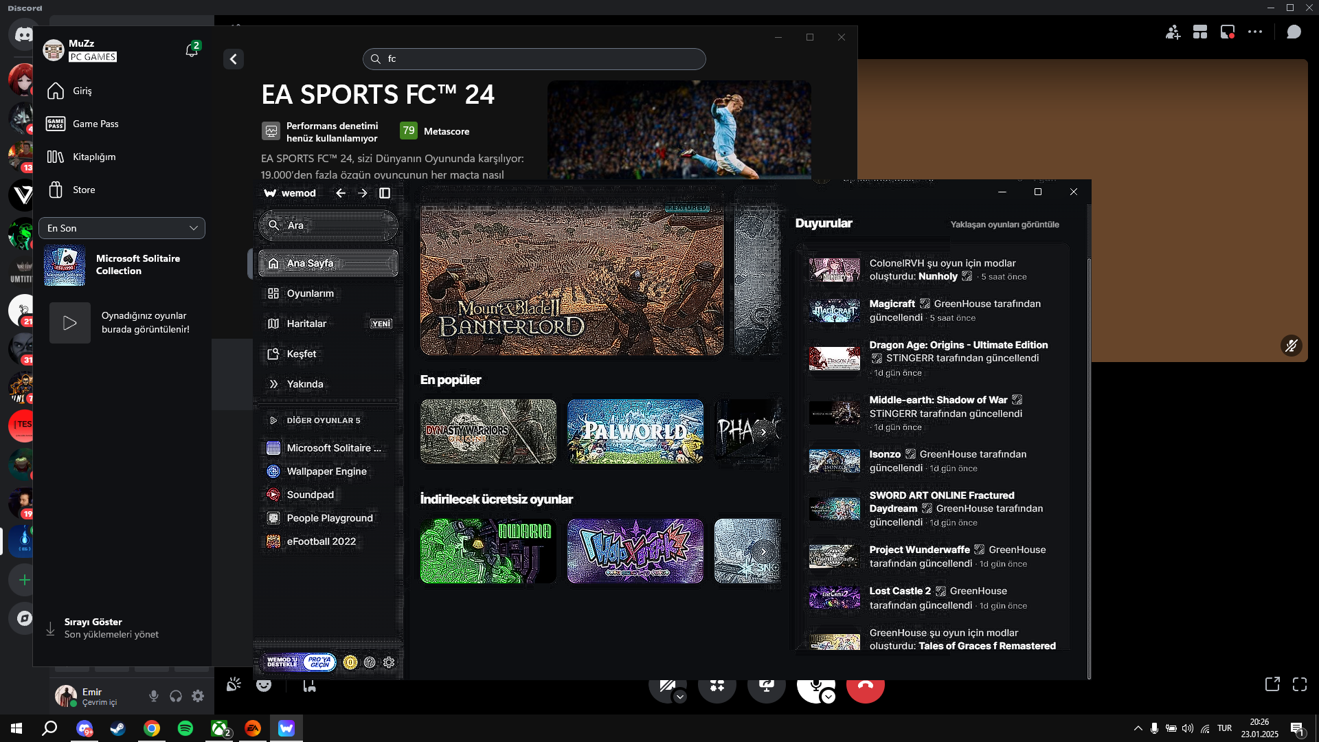The image size is (1319, 742).
Task: Switch Discord call grid layout icon
Action: (1200, 32)
